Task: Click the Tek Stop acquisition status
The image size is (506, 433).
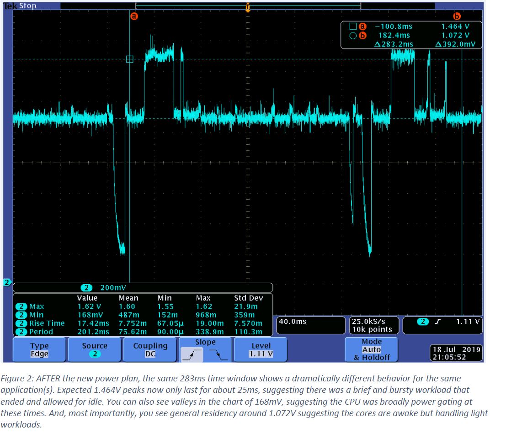Action: pyautogui.click(x=20, y=5)
